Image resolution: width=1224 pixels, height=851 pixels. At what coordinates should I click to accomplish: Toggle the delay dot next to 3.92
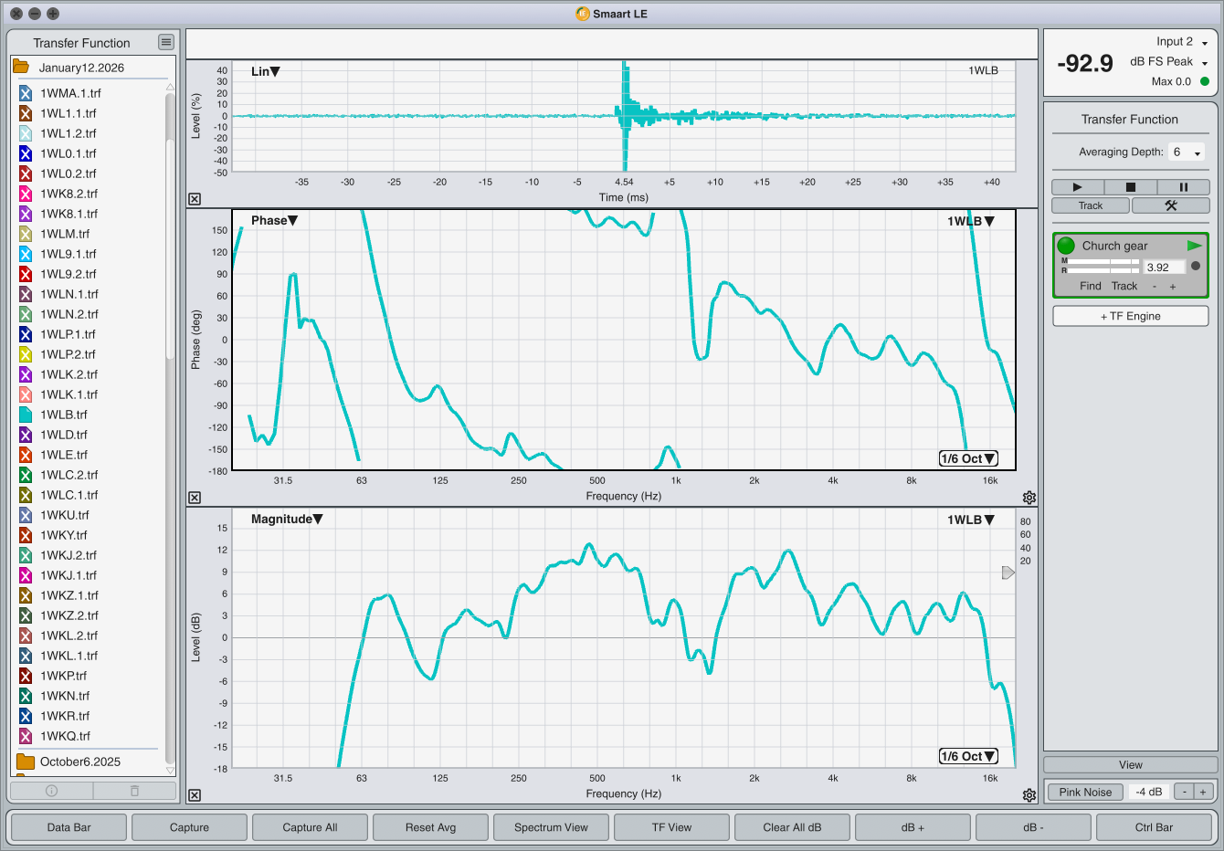[1196, 267]
